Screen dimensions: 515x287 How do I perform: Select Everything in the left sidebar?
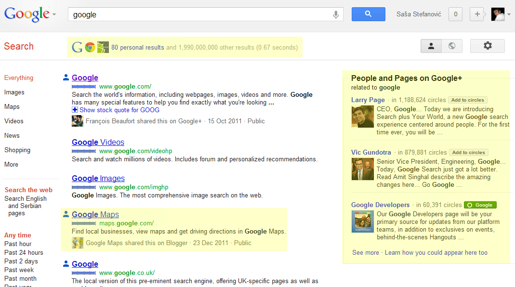point(19,78)
